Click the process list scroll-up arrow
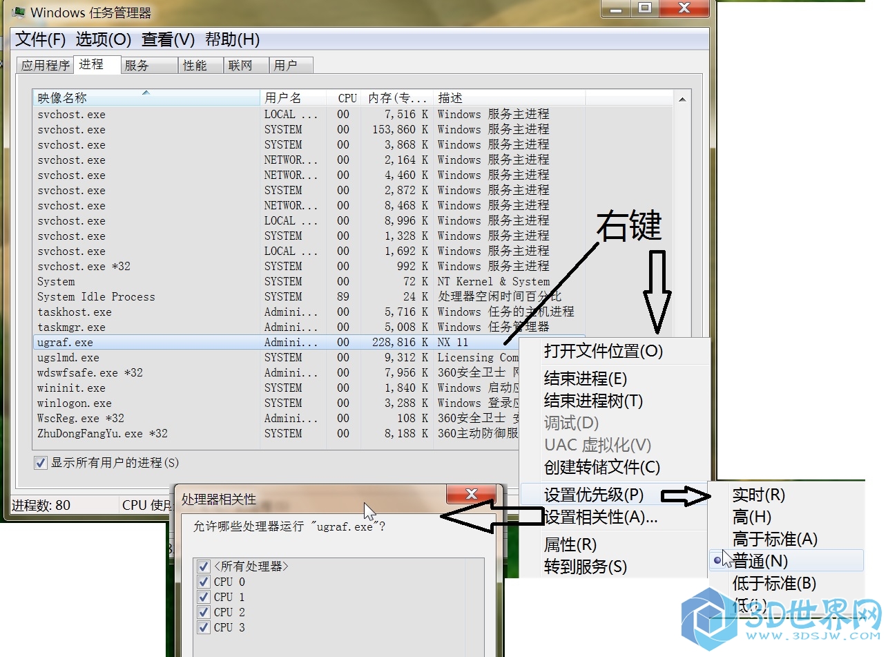The width and height of the screenshot is (888, 657). click(x=682, y=99)
